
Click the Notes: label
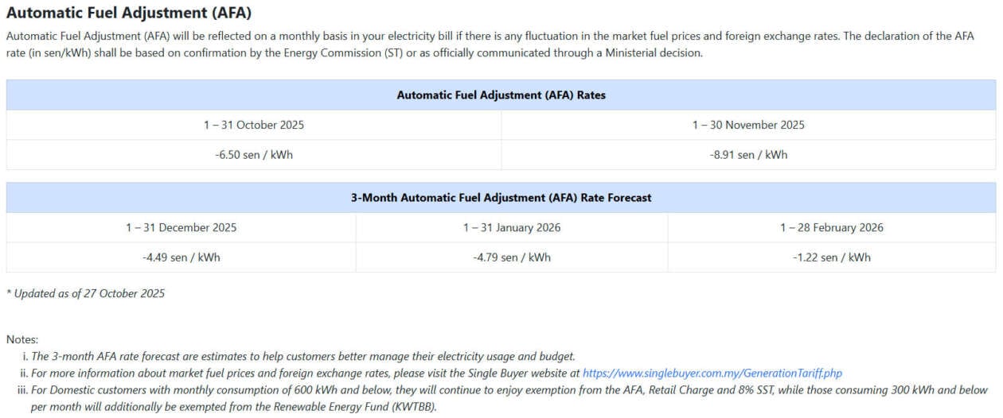pyautogui.click(x=22, y=339)
